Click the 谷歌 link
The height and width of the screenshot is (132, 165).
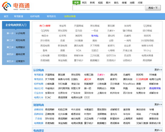coord(111,41)
